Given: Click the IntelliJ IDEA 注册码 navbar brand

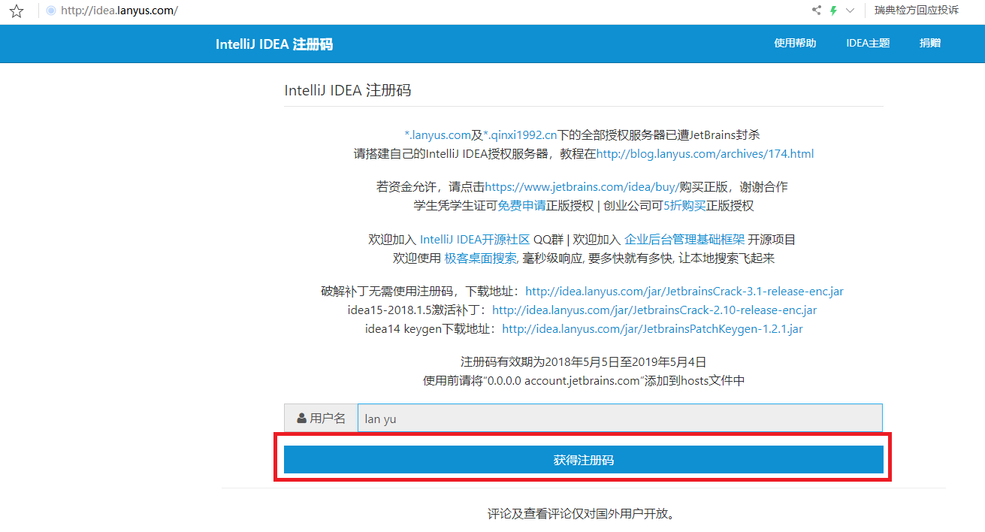Looking at the screenshot, I should (x=274, y=44).
